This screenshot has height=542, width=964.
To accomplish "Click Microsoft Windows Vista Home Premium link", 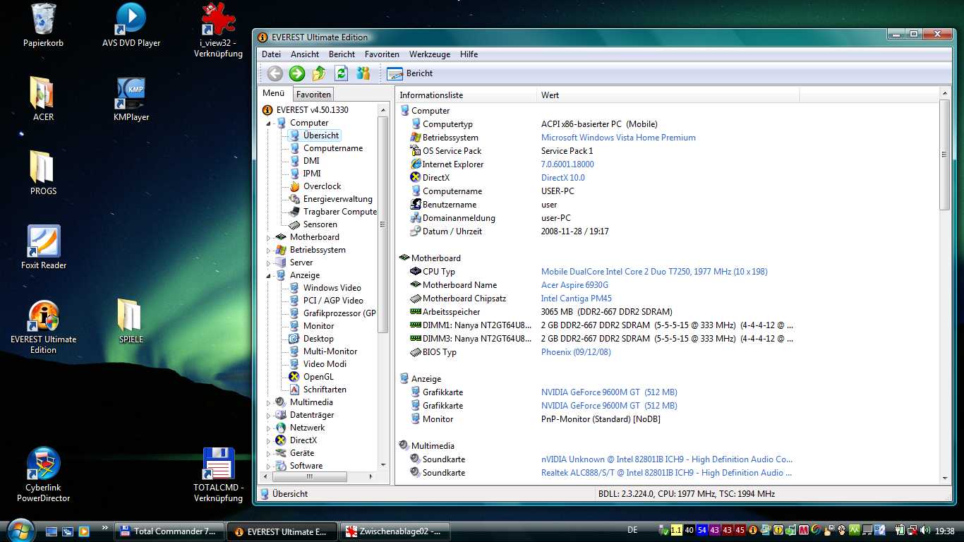I will tap(618, 138).
